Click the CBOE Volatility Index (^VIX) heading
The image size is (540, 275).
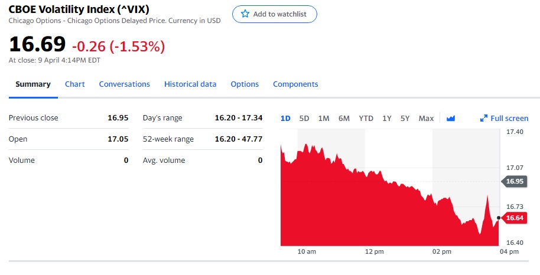pyautogui.click(x=79, y=9)
